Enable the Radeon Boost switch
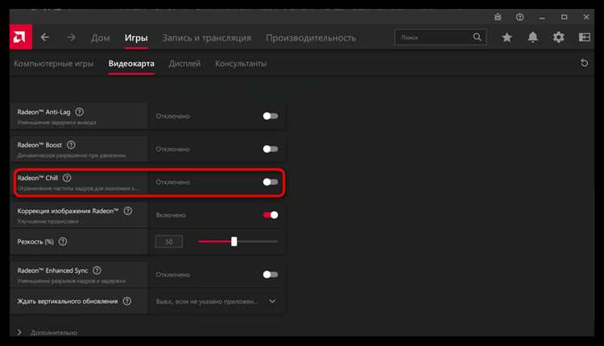 pos(271,149)
